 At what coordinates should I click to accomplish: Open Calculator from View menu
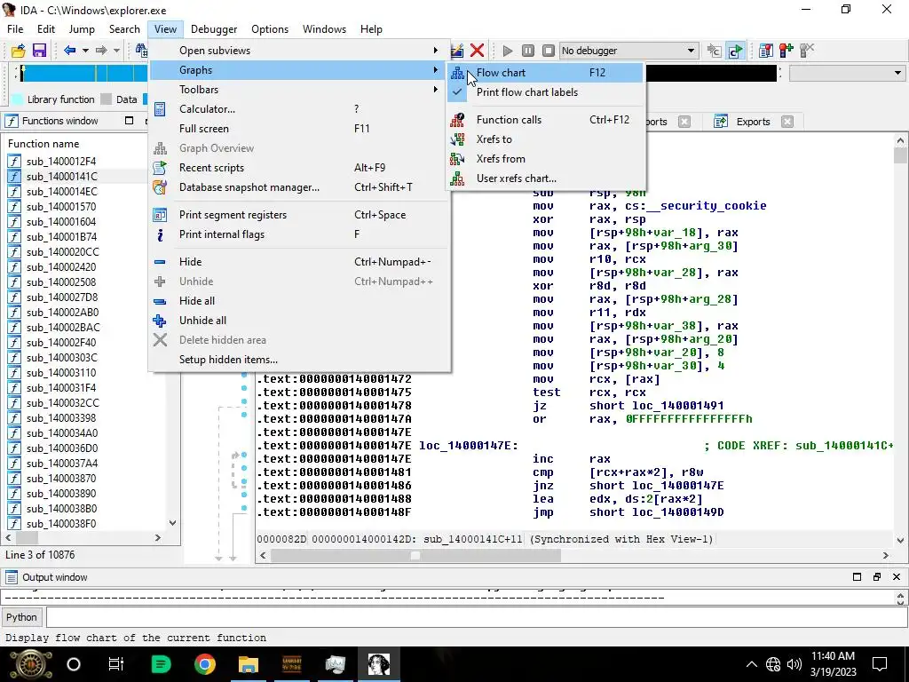[299, 109]
